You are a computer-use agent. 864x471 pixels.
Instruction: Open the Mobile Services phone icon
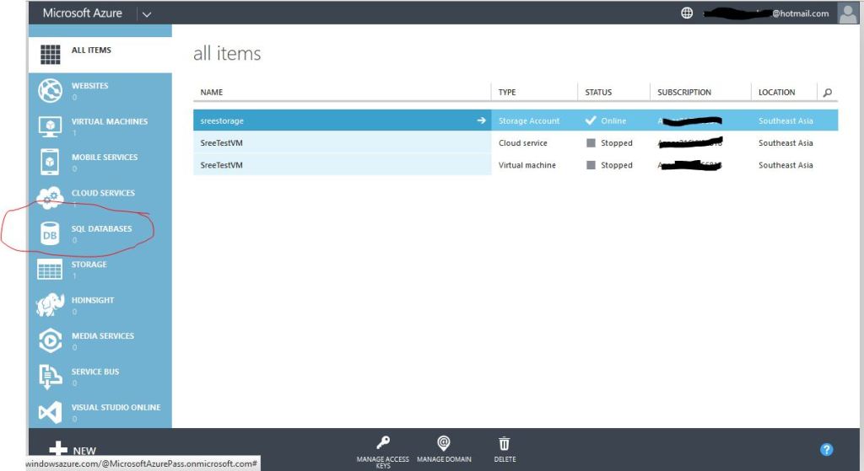click(51, 162)
